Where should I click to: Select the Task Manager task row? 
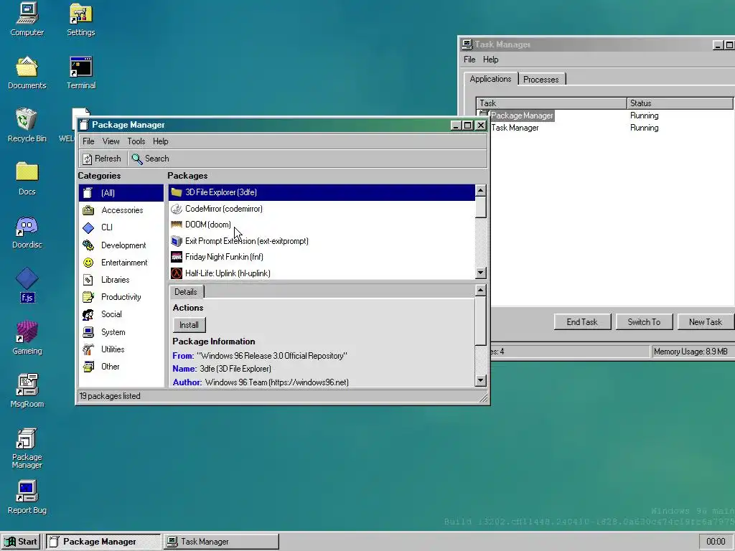click(x=606, y=128)
